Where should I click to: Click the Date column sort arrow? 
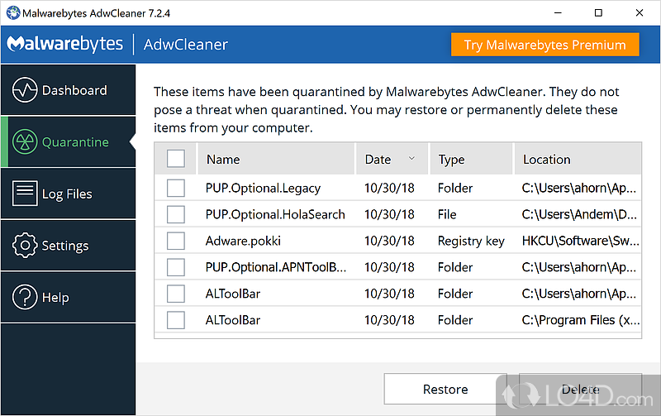411,159
